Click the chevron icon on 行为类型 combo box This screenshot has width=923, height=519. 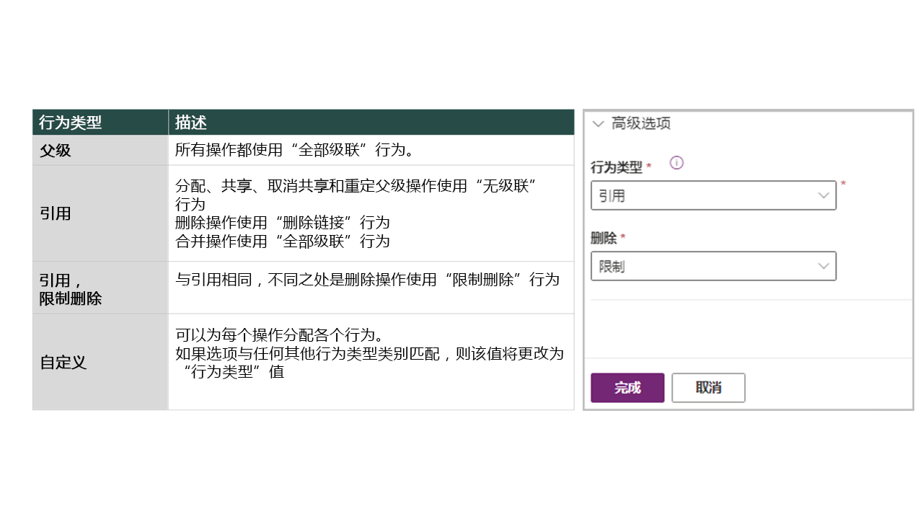point(823,195)
